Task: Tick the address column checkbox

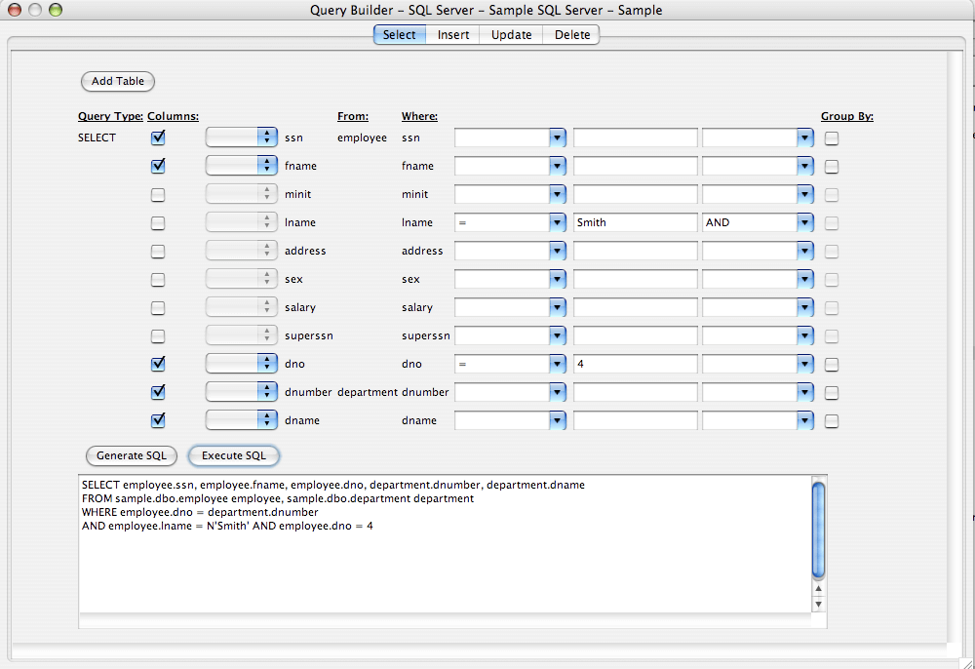Action: [158, 252]
